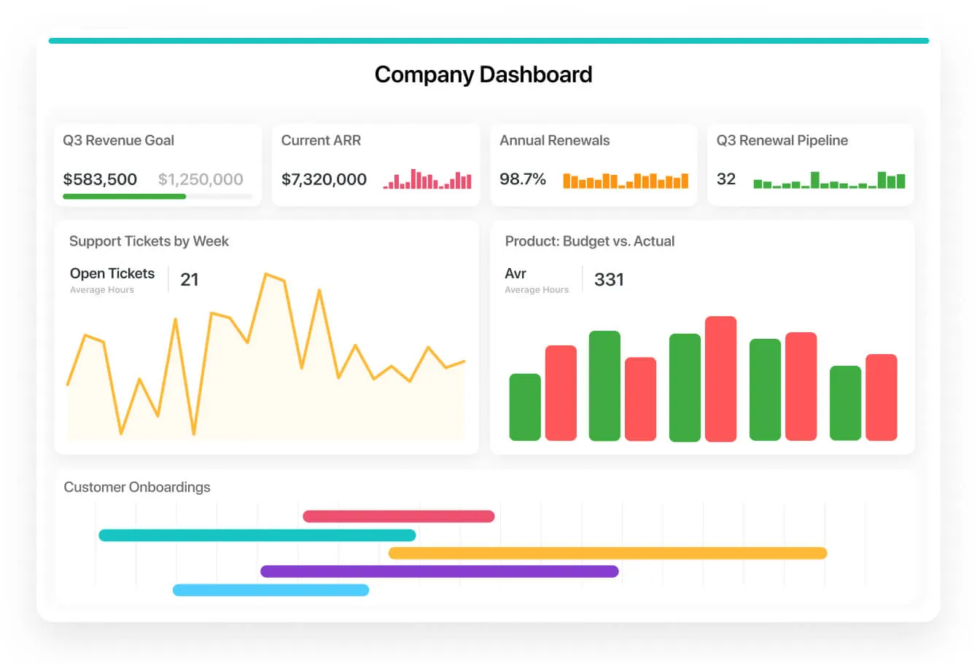Select the first green bar in Budget vs Actual
This screenshot has width=977, height=663.
coord(525,406)
